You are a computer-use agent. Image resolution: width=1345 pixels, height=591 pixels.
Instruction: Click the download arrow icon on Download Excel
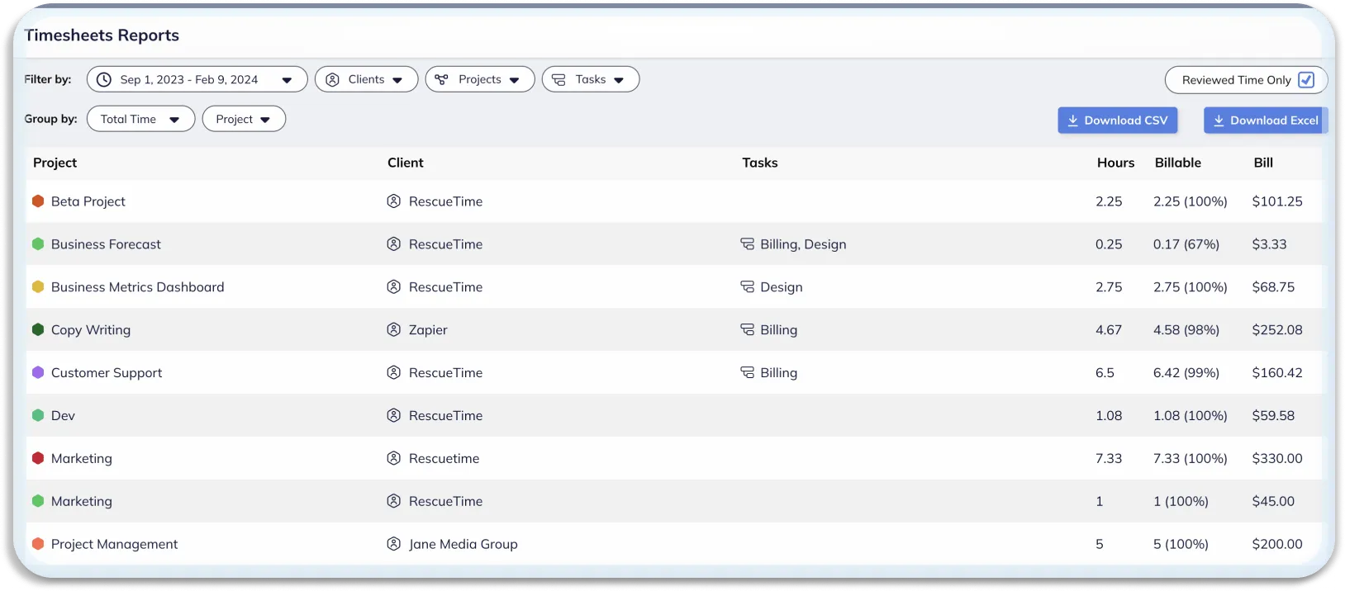point(1219,121)
